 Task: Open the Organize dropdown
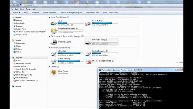[x=16, y=12]
